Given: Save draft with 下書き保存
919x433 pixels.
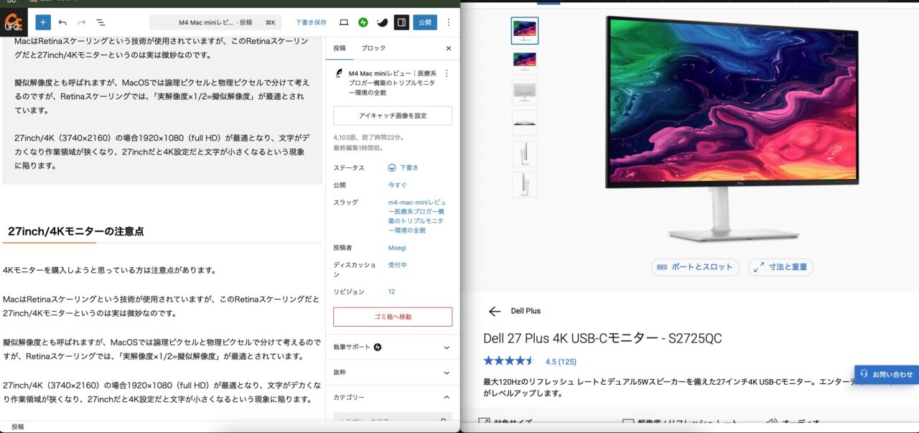Looking at the screenshot, I should pyautogui.click(x=311, y=22).
